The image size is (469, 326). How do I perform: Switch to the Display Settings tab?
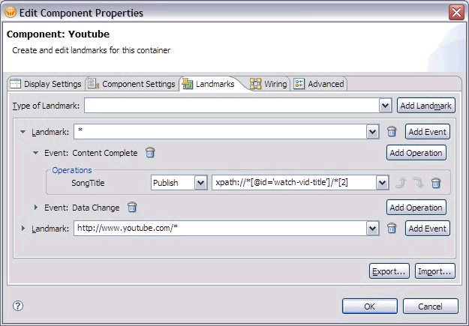click(46, 84)
